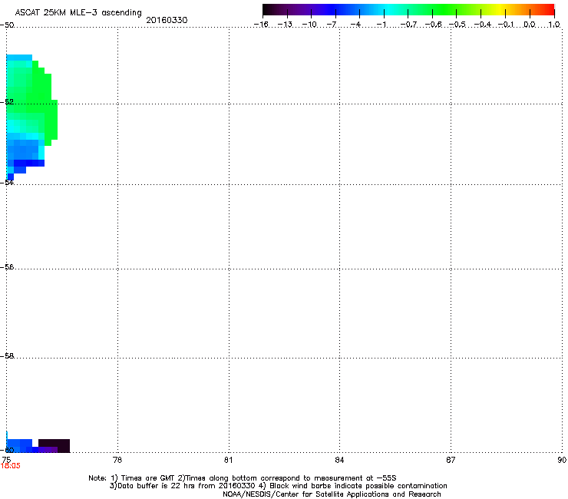Screen dimensions: 568x499
Task: Click the red end of the color scale bar
Action: tap(549, 10)
